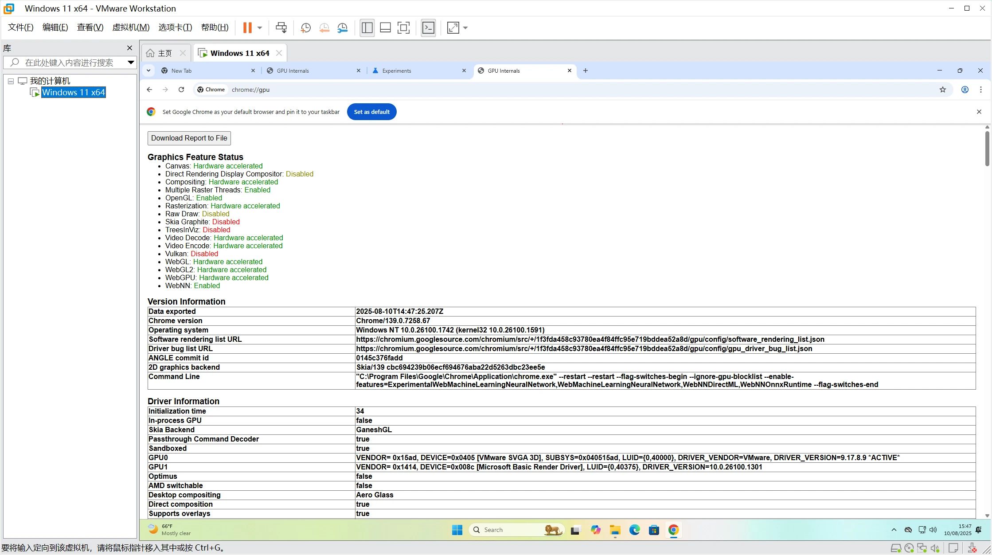Viewport: 992px width, 555px height.
Task: Pause the virtual machine
Action: point(247,27)
